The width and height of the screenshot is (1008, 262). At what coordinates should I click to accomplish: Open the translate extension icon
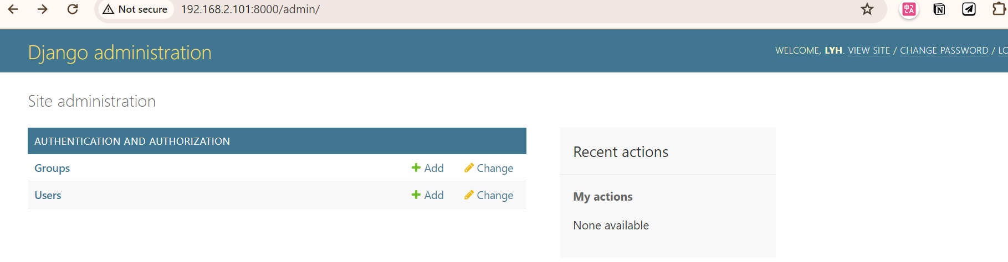(x=909, y=9)
